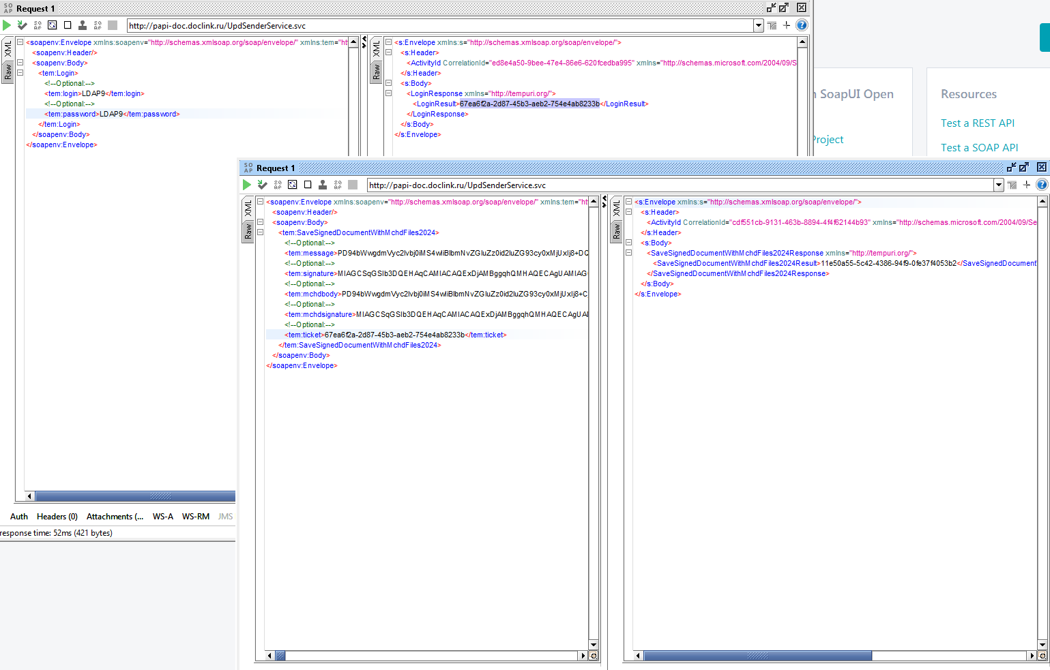Open endpoint dropdown in Login request window
The width and height of the screenshot is (1050, 670).
pyautogui.click(x=759, y=25)
